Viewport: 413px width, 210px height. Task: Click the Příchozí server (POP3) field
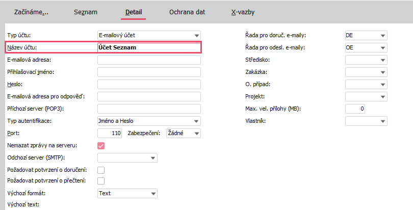click(149, 109)
